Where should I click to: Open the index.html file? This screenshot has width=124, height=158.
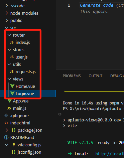pyautogui.click(x=20, y=123)
